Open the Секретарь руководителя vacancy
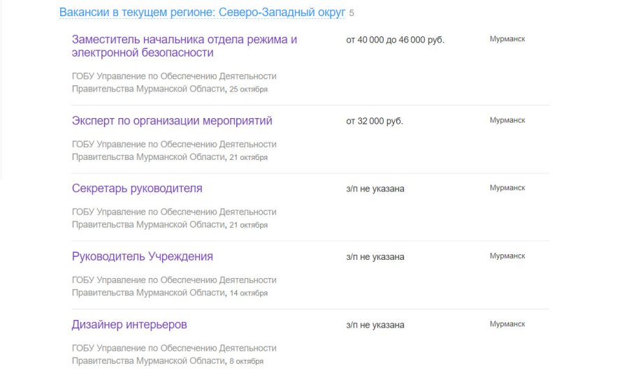Screen dimensions: 629x387 (137, 189)
